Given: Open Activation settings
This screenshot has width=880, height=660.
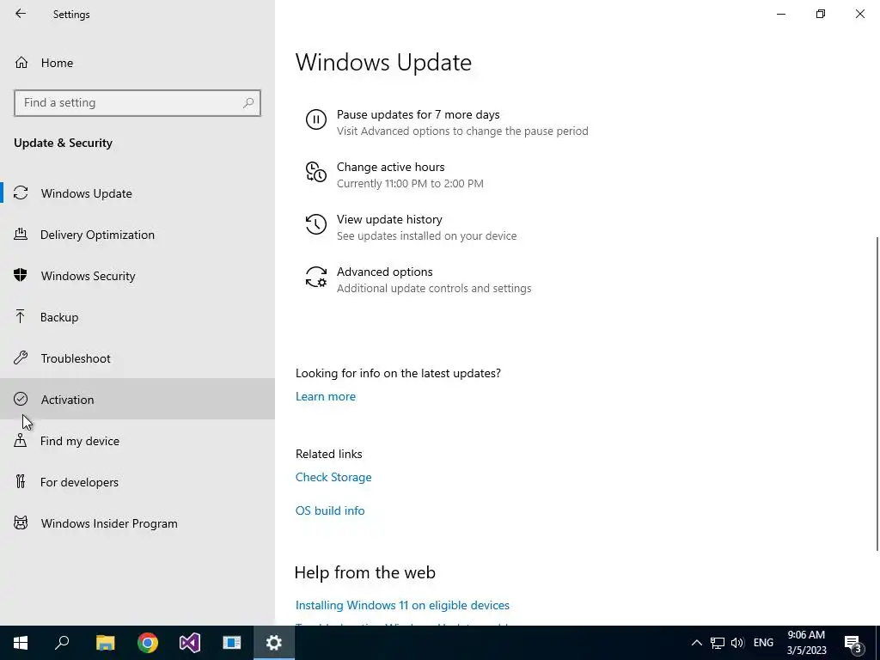Looking at the screenshot, I should pos(137,399).
